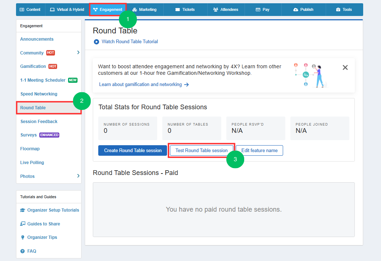Screen dimensions: 381x261
Task: Follow Learn about gamification and networking link
Action: click(x=140, y=85)
